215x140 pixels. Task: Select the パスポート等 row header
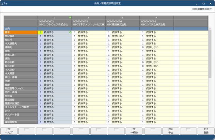[x=20, y=115]
